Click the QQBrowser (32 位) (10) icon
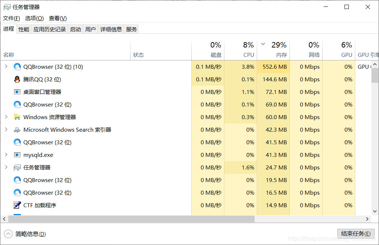This screenshot has width=379, height=245. (x=17, y=67)
